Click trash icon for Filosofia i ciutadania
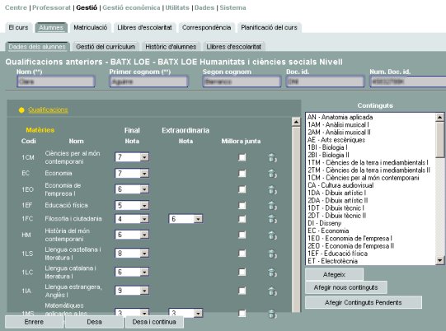Viewport: 446px width, 331px height. 272,219
